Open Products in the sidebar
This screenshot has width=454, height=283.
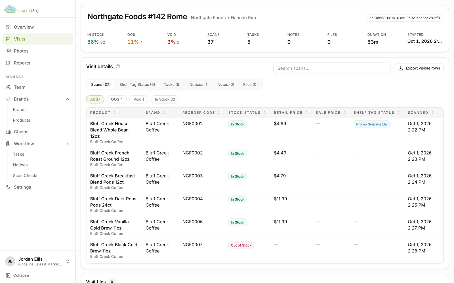click(x=22, y=120)
